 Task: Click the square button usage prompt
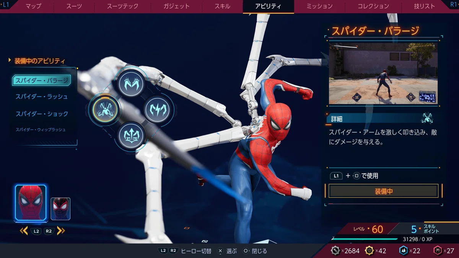click(x=356, y=176)
